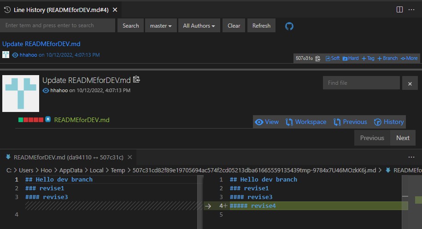The width and height of the screenshot is (422, 229).
Task: Click the eye icon beside hhahoo in log entry
Action: point(15,55)
